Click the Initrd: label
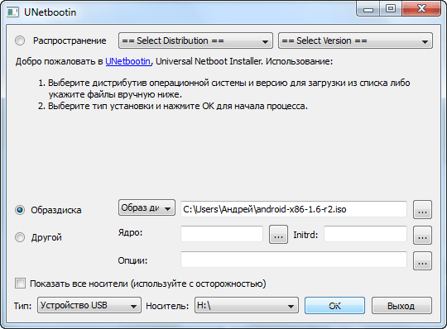The image size is (447, 329). [x=305, y=235]
